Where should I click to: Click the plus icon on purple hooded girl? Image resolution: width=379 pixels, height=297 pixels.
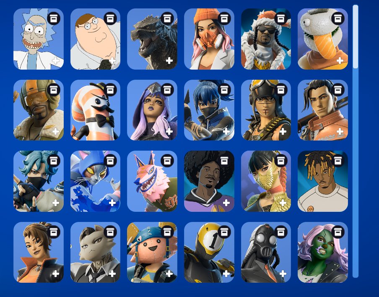[169, 132]
